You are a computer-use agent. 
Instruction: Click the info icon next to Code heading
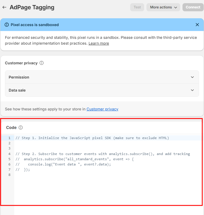pos(21,127)
